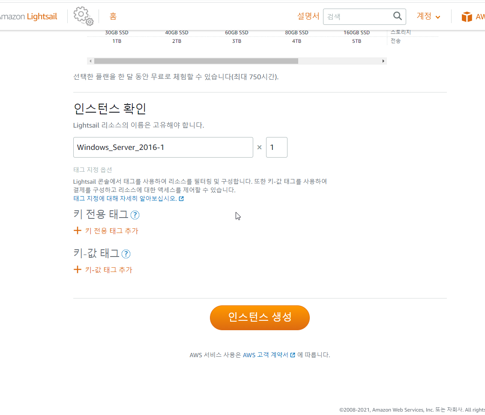The image size is (485, 415).
Task: Click right arrow of plan scrollbar
Action: [383, 61]
